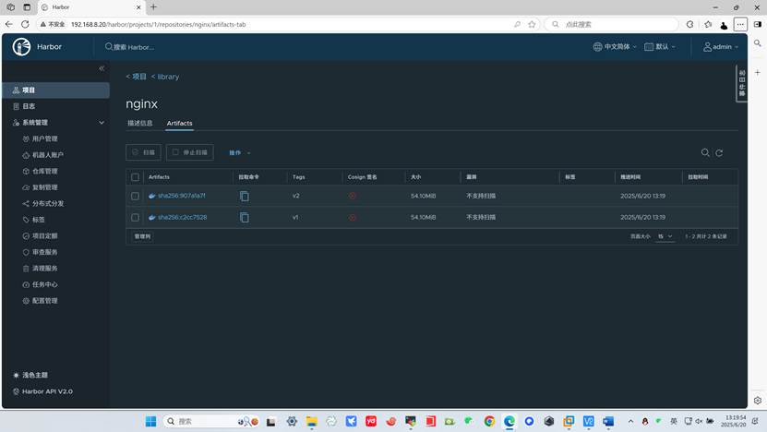
Task: Open File Explorer from the taskbar
Action: [x=311, y=421]
